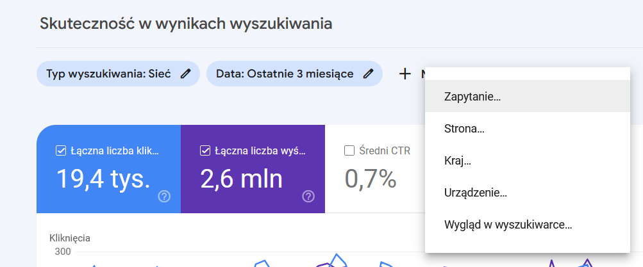This screenshot has width=643, height=267.
Task: Click the plus icon to add filter
Action: pos(405,74)
